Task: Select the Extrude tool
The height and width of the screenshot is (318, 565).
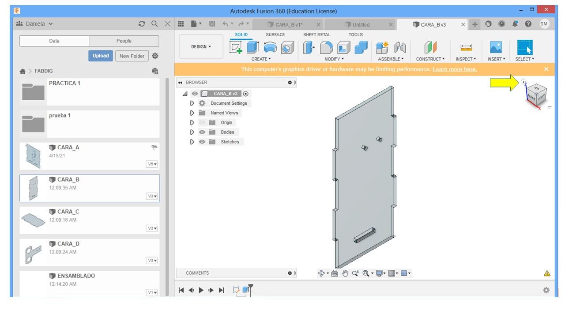Action: click(252, 47)
